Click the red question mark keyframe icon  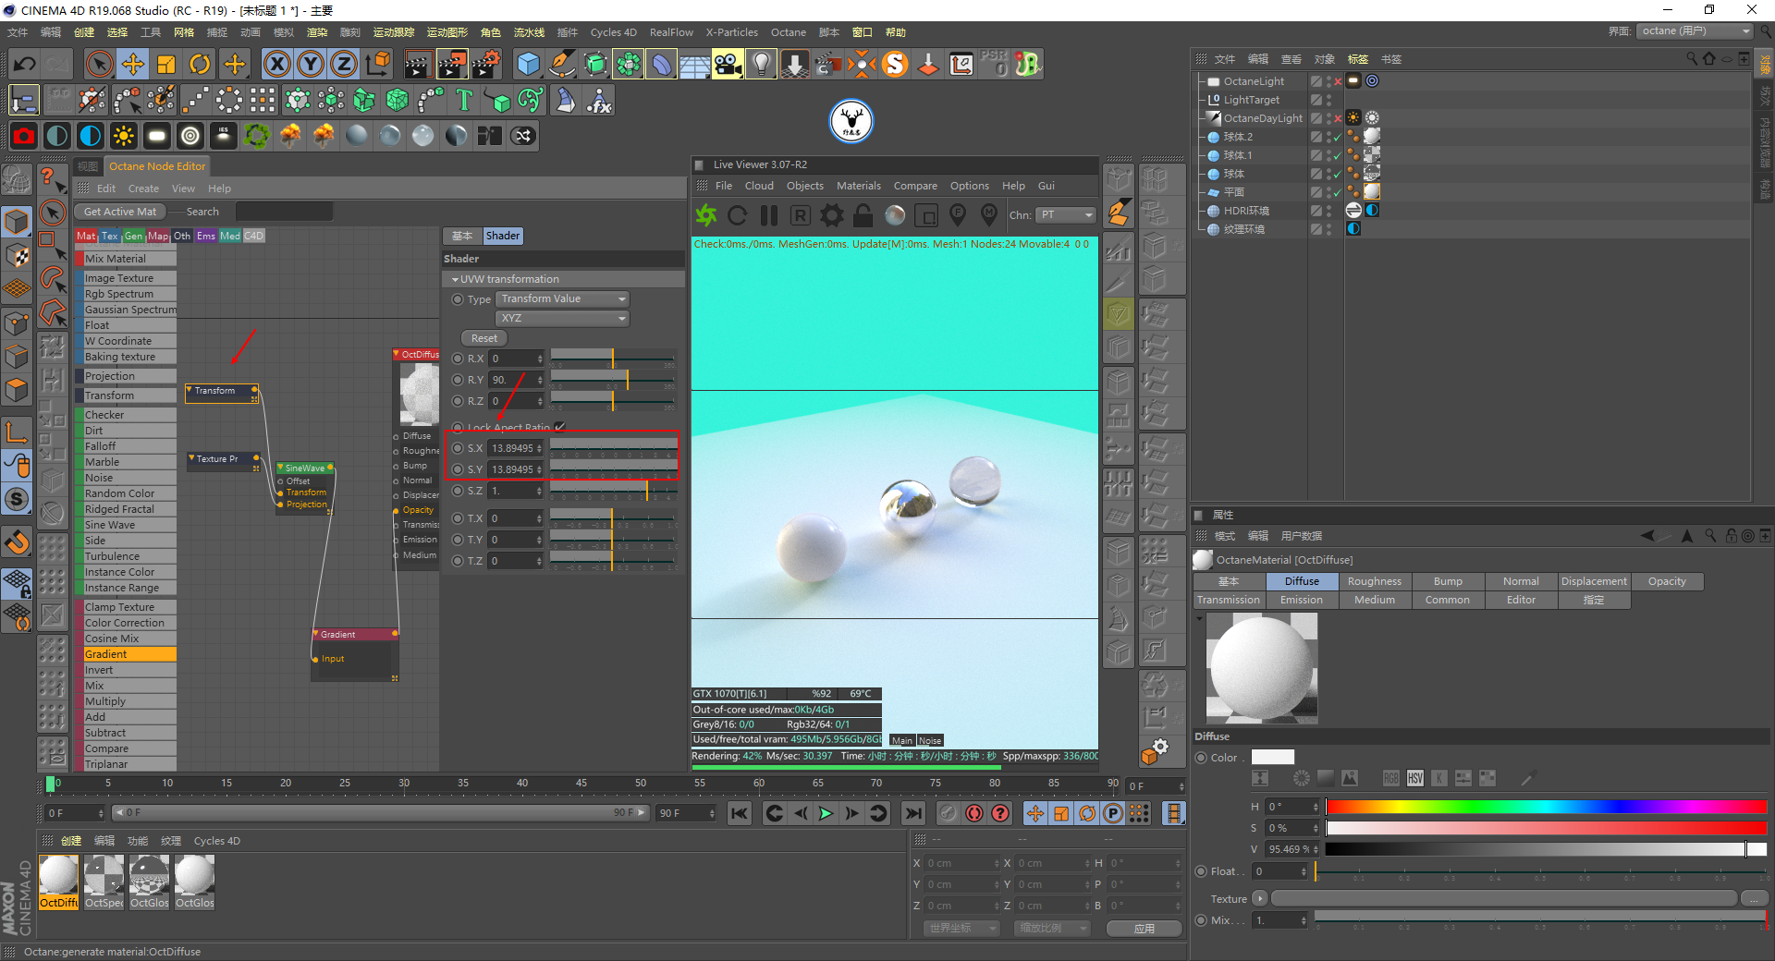click(1001, 813)
